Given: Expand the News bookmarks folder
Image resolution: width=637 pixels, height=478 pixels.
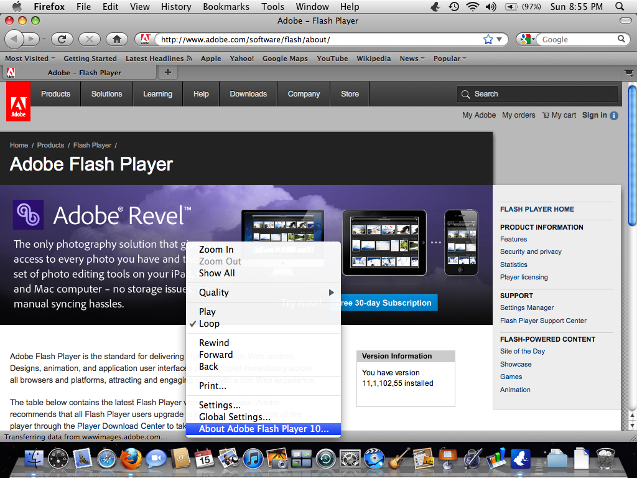Looking at the screenshot, I should 412,59.
